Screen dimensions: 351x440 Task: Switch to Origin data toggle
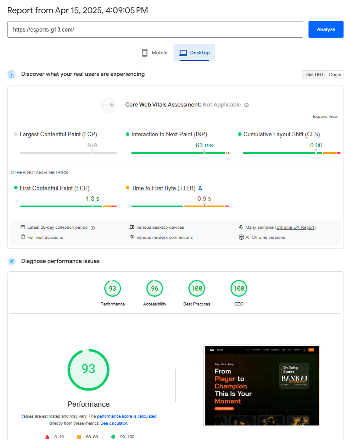(x=335, y=75)
